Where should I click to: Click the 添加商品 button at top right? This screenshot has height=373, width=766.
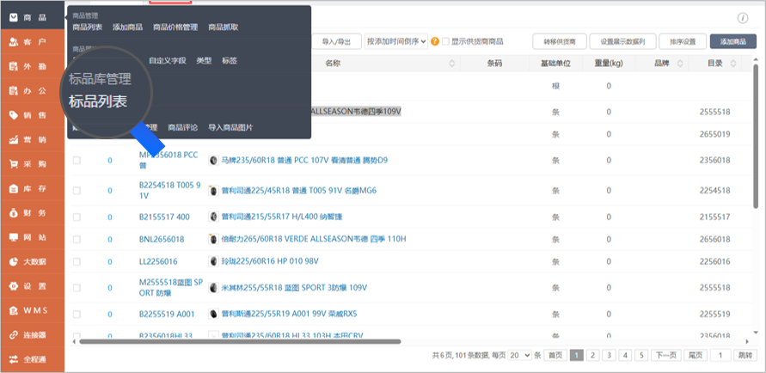tap(732, 41)
